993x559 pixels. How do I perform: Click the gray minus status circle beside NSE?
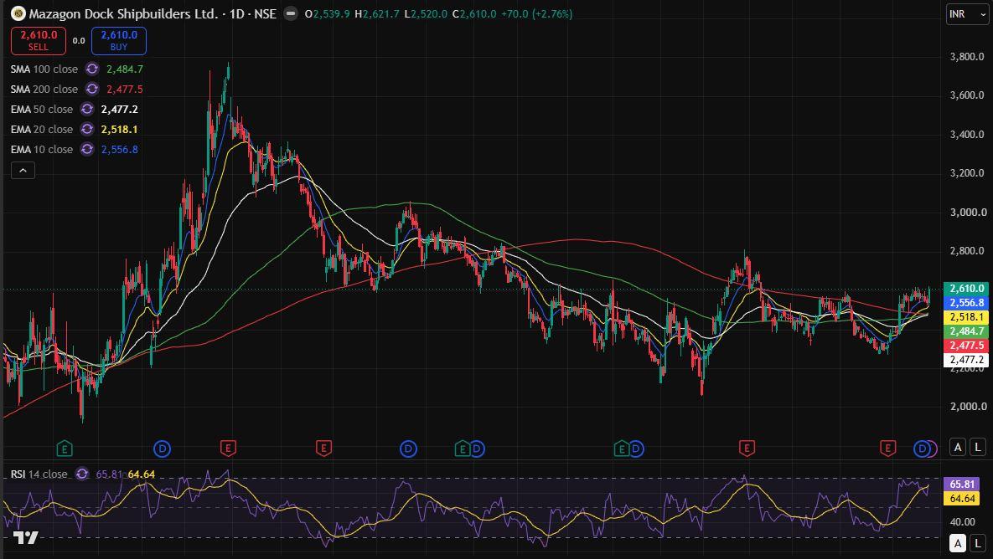(x=291, y=13)
